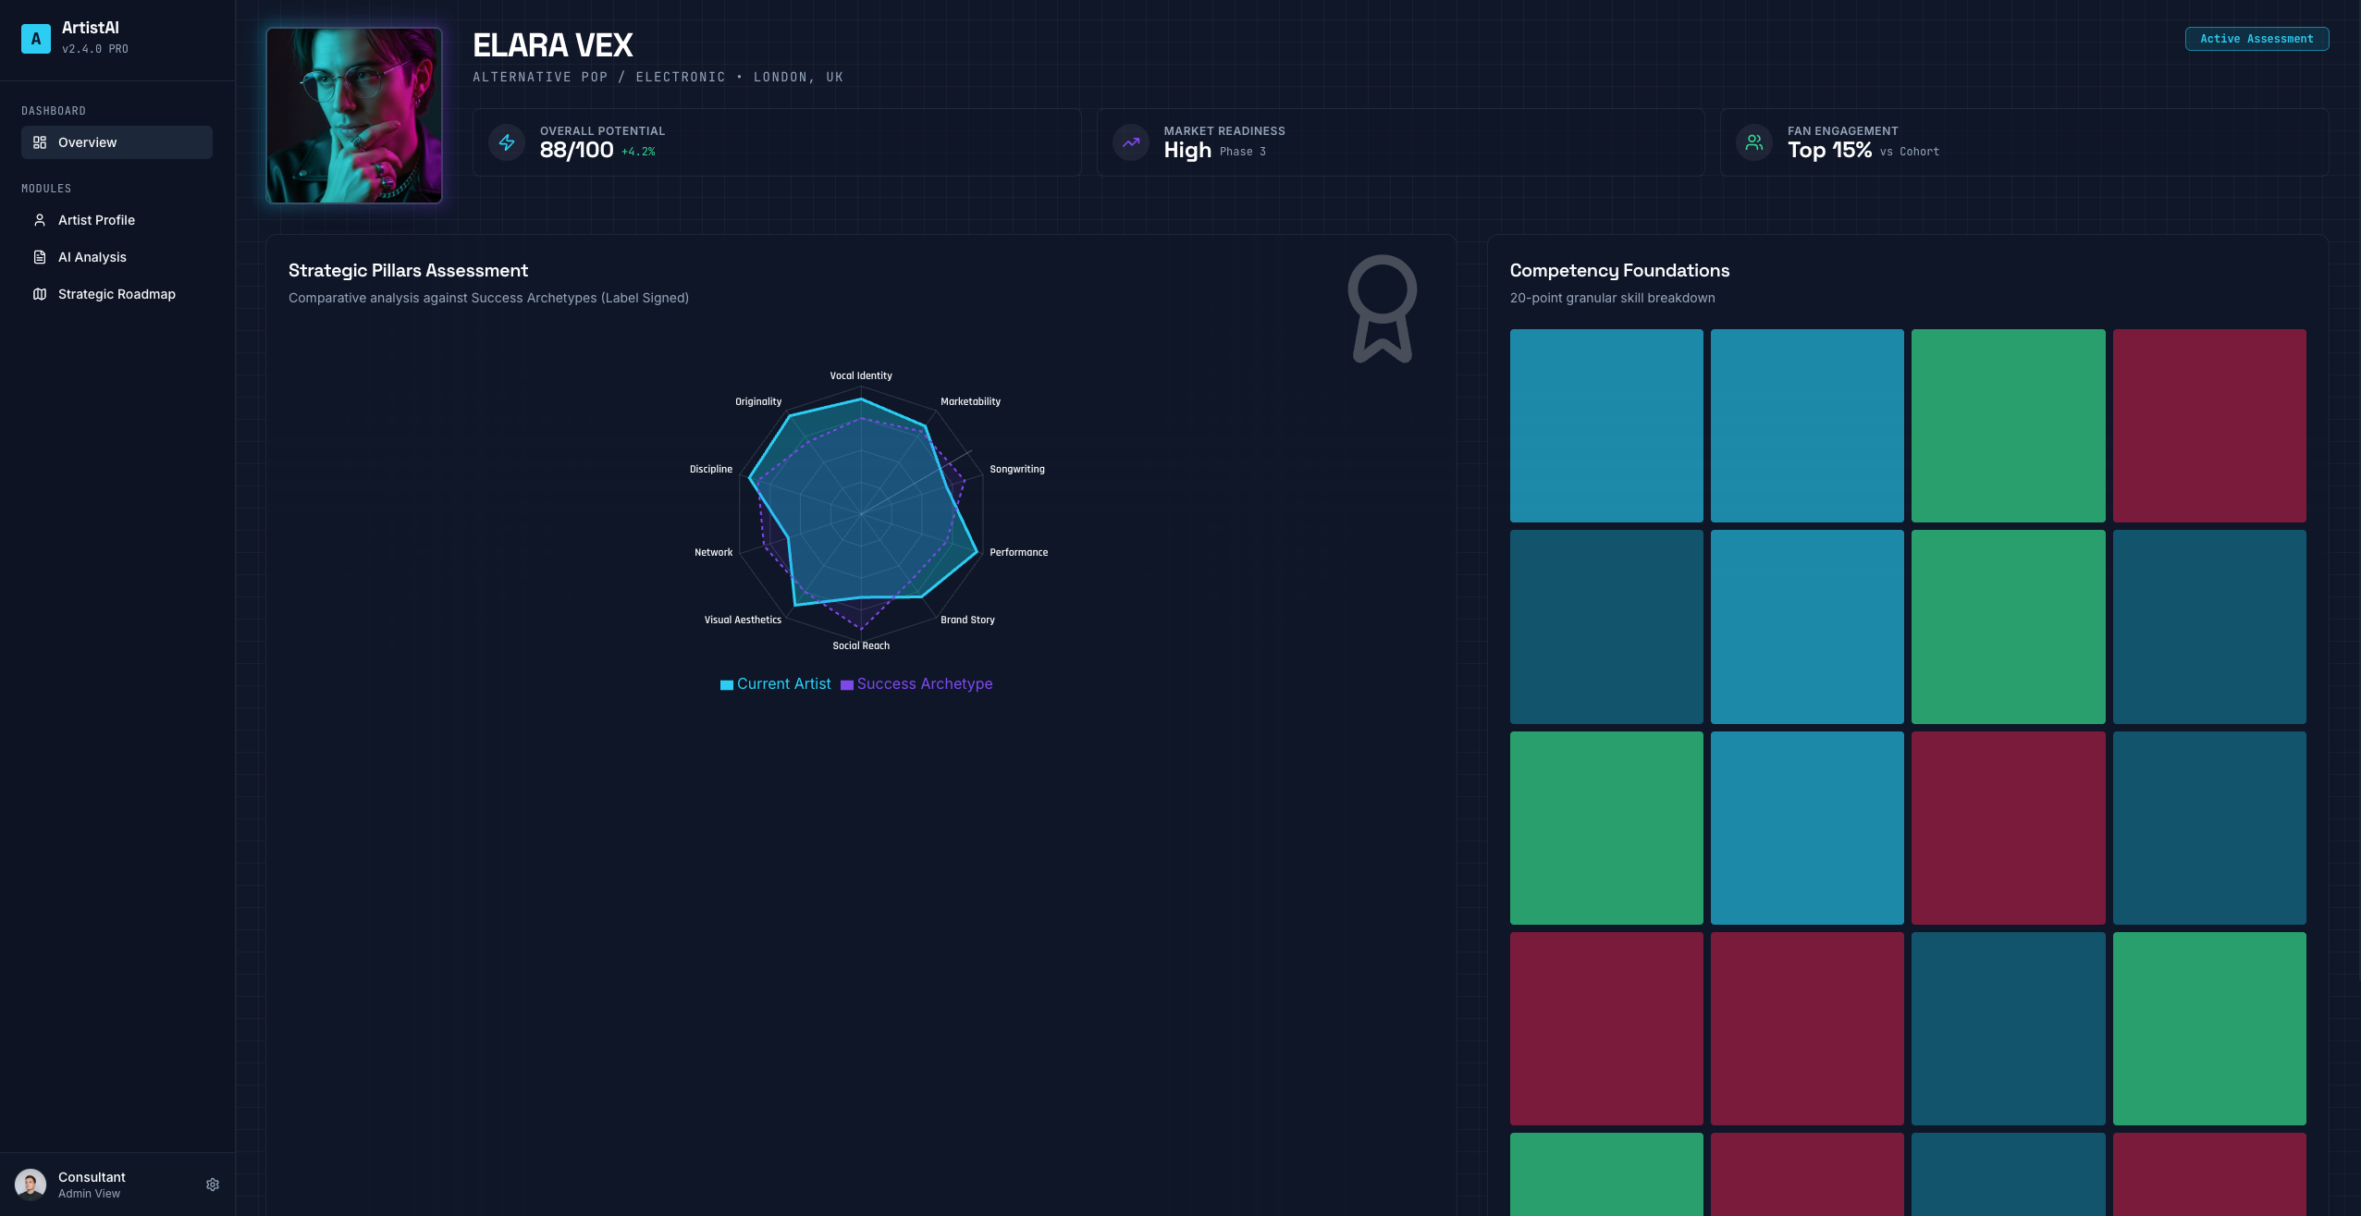This screenshot has height=1216, width=2361.
Task: Click the Marketability radar label
Action: coord(970,401)
